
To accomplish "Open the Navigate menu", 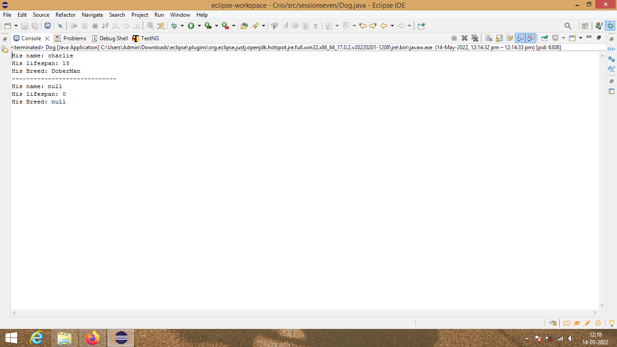I will pyautogui.click(x=93, y=15).
